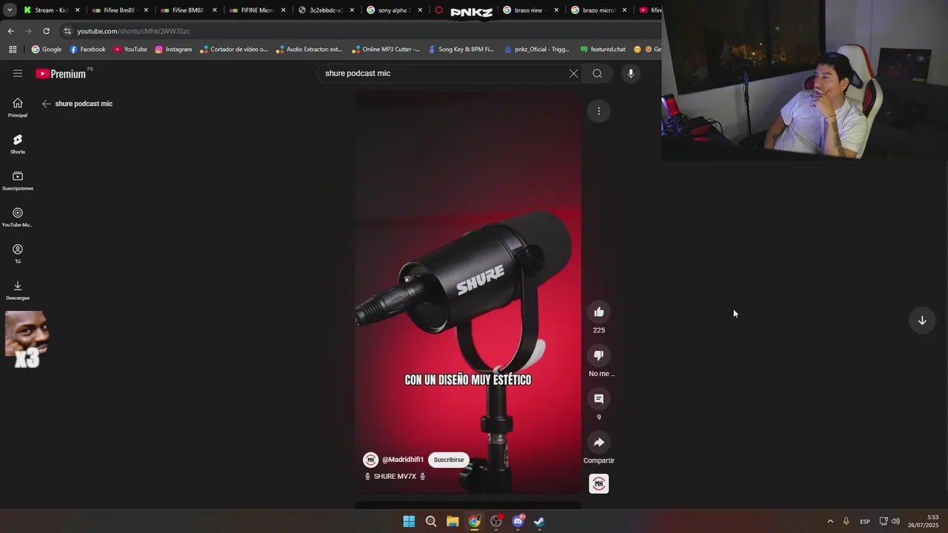Open Windows taskbar search
Image resolution: width=948 pixels, height=533 pixels.
pyautogui.click(x=430, y=521)
